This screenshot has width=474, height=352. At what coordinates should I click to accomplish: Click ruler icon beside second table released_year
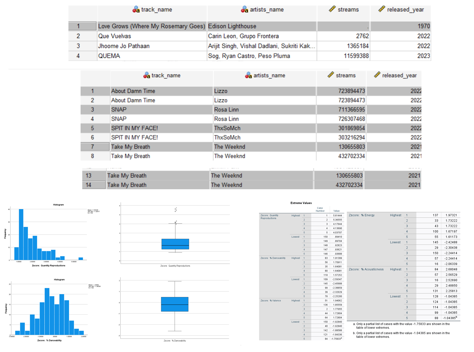(377, 75)
